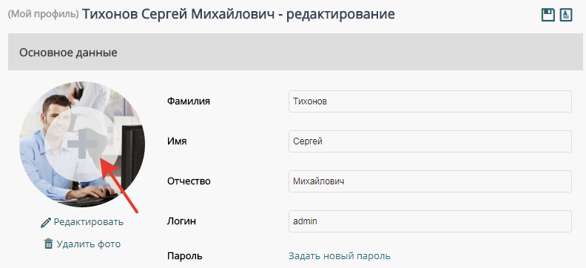Screen dimensions: 586x268
Task: Click the round profile photo of the man
Action: [82, 144]
